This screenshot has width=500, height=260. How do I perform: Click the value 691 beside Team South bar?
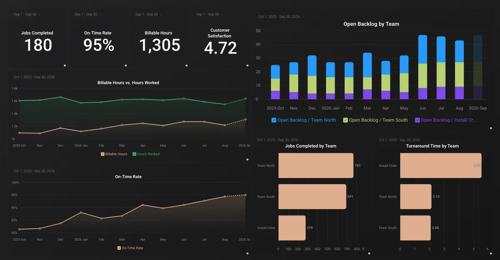point(350,197)
